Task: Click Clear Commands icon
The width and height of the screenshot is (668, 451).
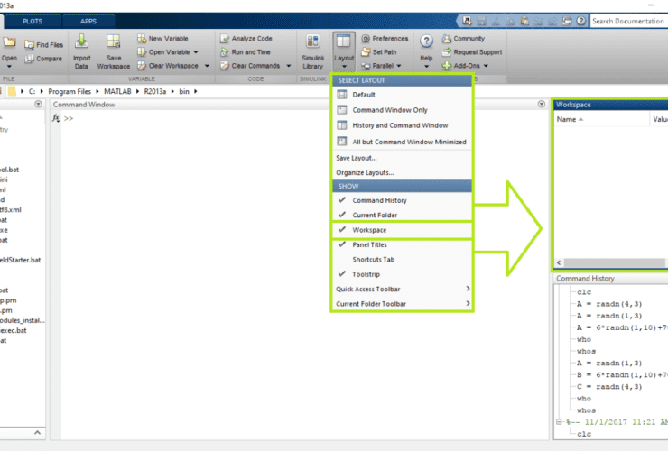Action: pos(225,66)
